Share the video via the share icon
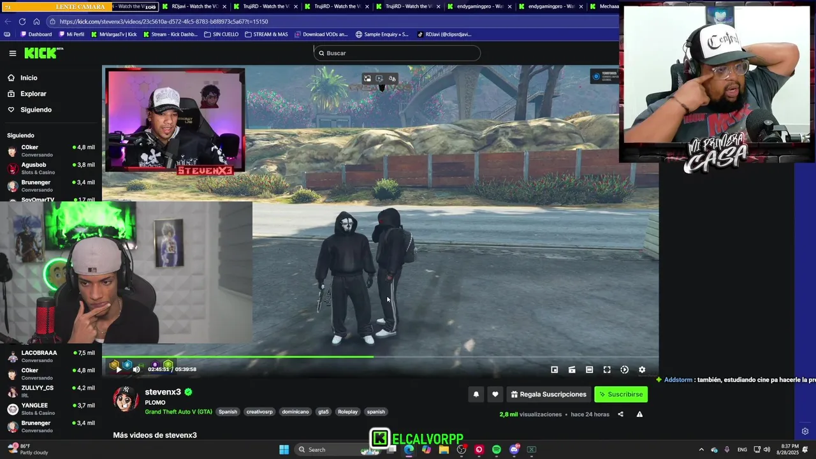This screenshot has width=816, height=459. (x=620, y=414)
